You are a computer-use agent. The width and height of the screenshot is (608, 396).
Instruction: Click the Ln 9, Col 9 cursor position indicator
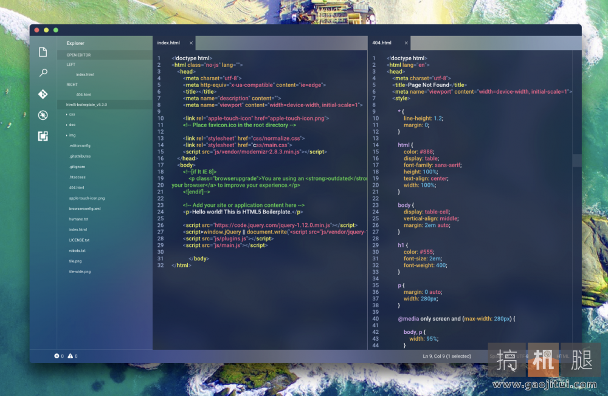(447, 356)
